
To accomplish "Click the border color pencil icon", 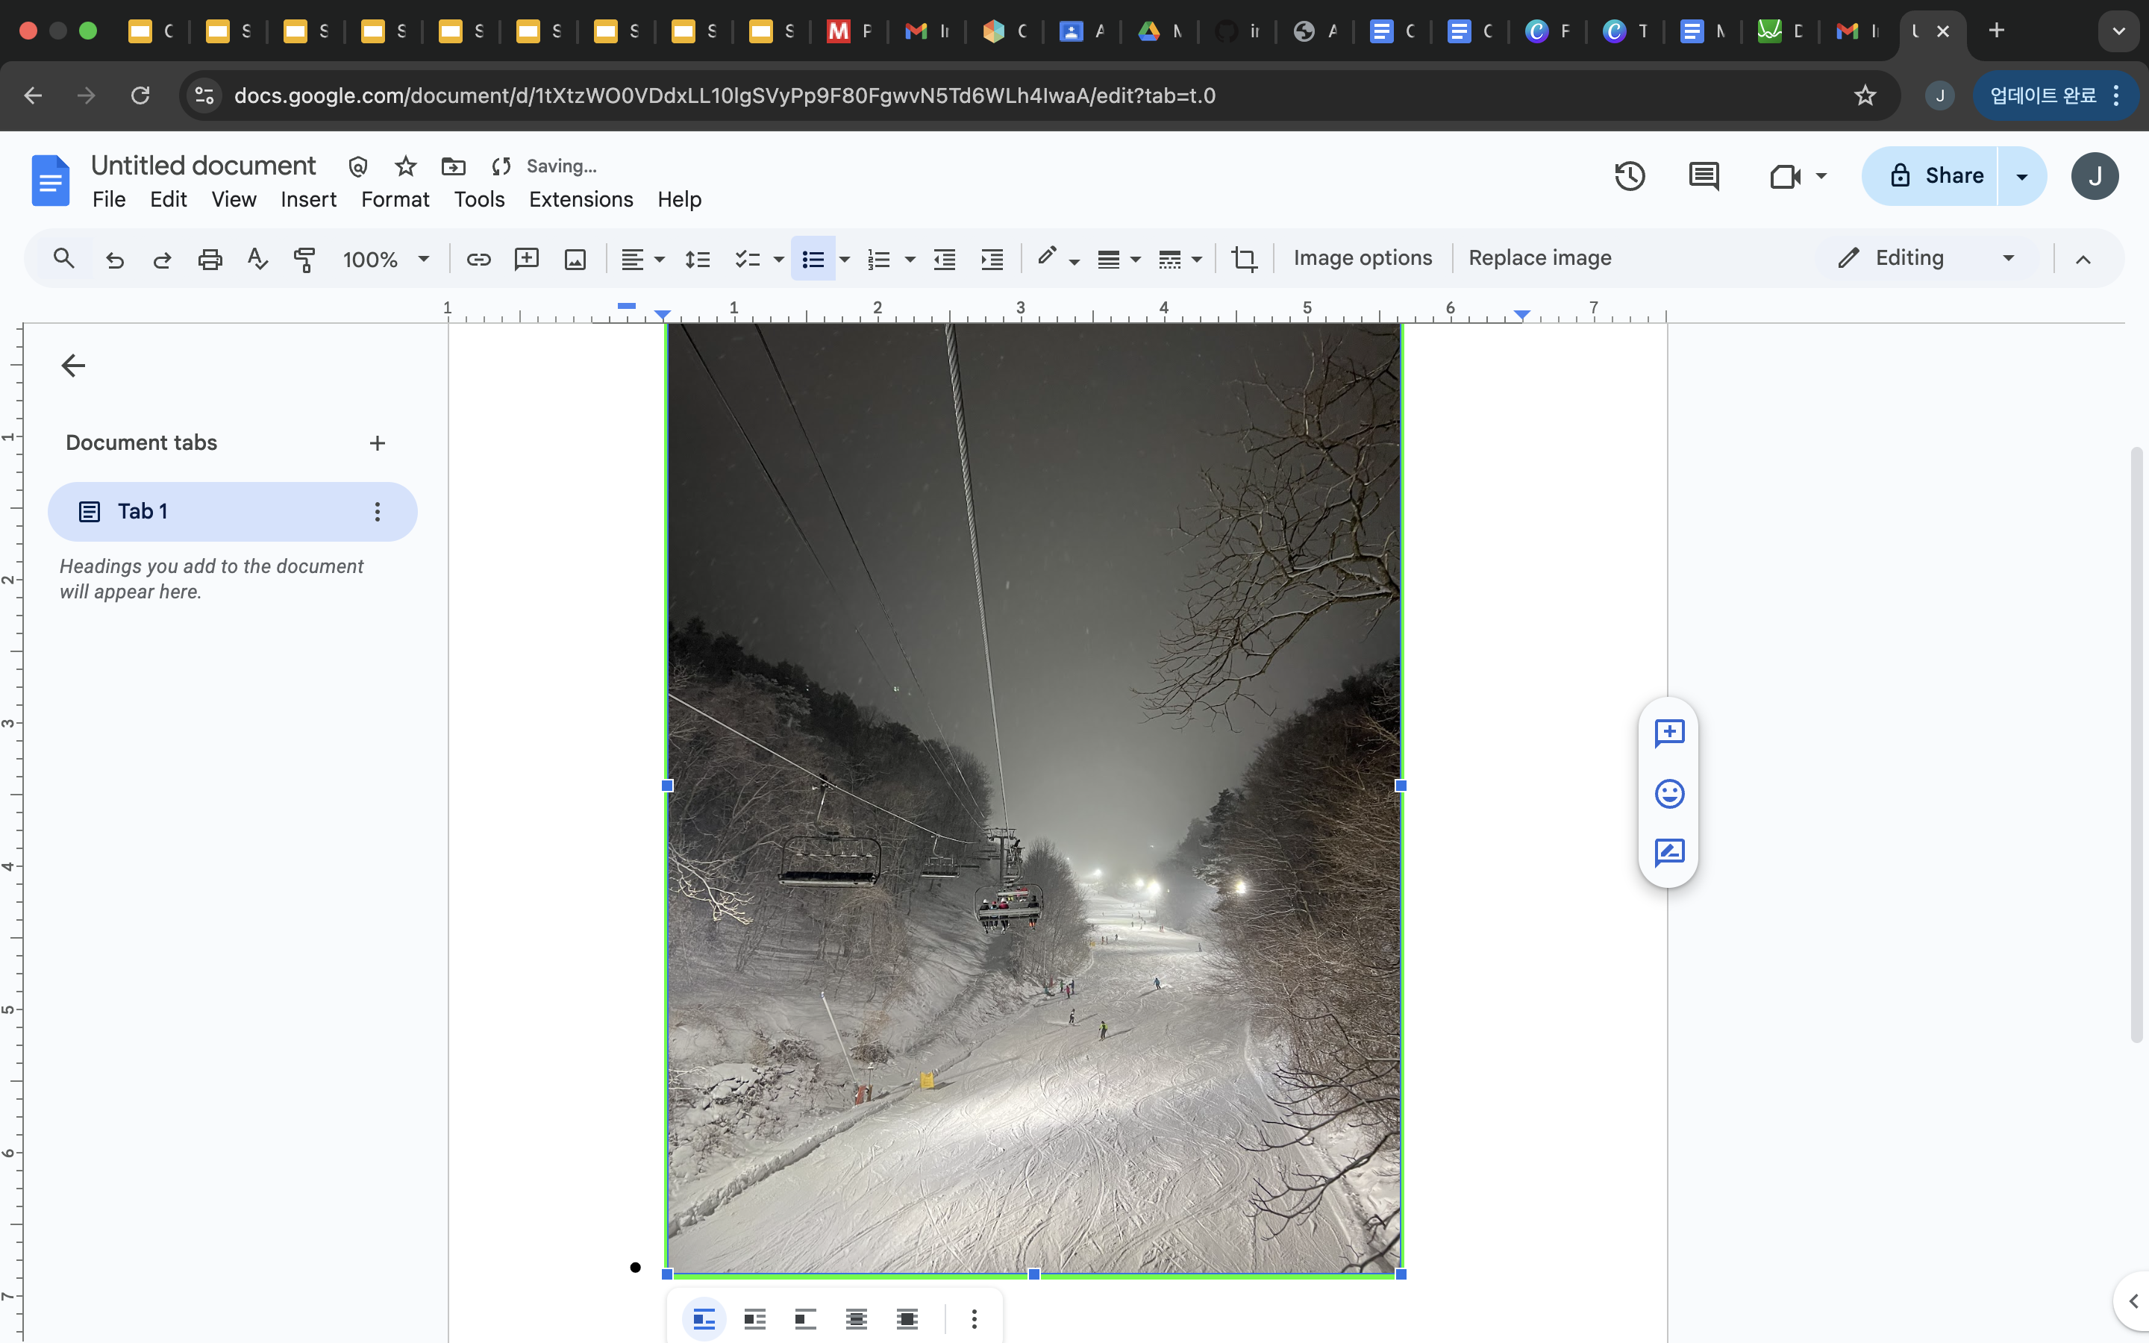I will point(1047,257).
